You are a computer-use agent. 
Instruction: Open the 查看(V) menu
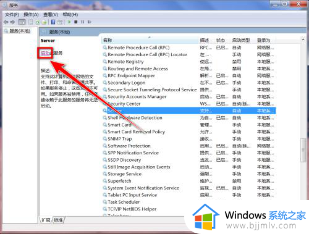(x=51, y=15)
